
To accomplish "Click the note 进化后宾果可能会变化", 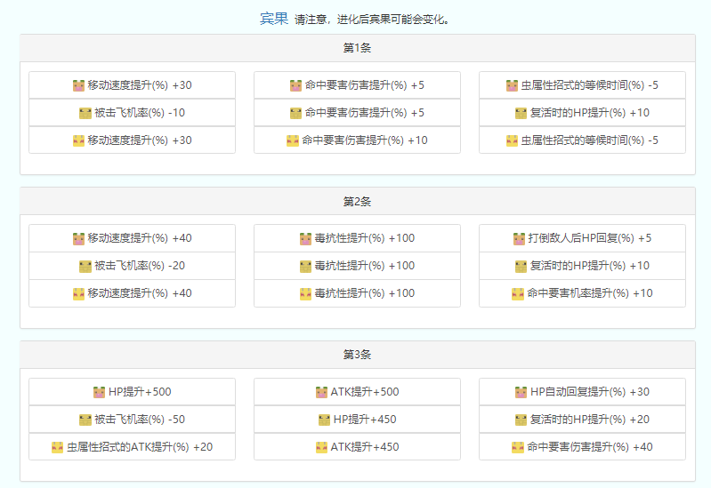I will 372,20.
